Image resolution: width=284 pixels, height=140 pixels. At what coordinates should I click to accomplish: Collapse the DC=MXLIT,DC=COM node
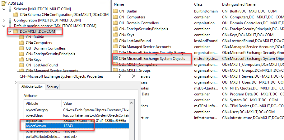[x=10, y=31]
